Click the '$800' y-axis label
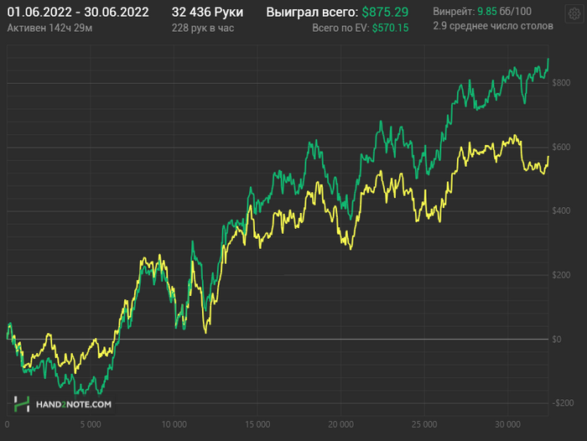Viewport: 587px width, 441px height. [562, 83]
